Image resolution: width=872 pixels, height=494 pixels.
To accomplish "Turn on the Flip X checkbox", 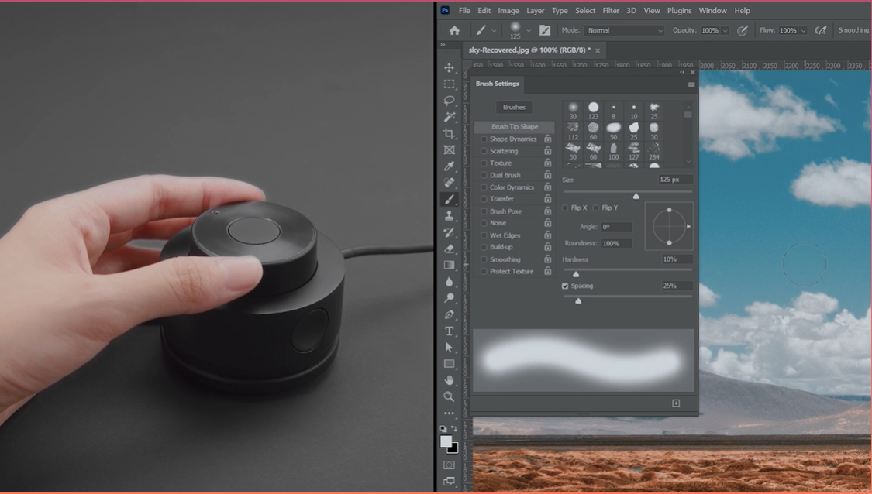I will tap(565, 208).
